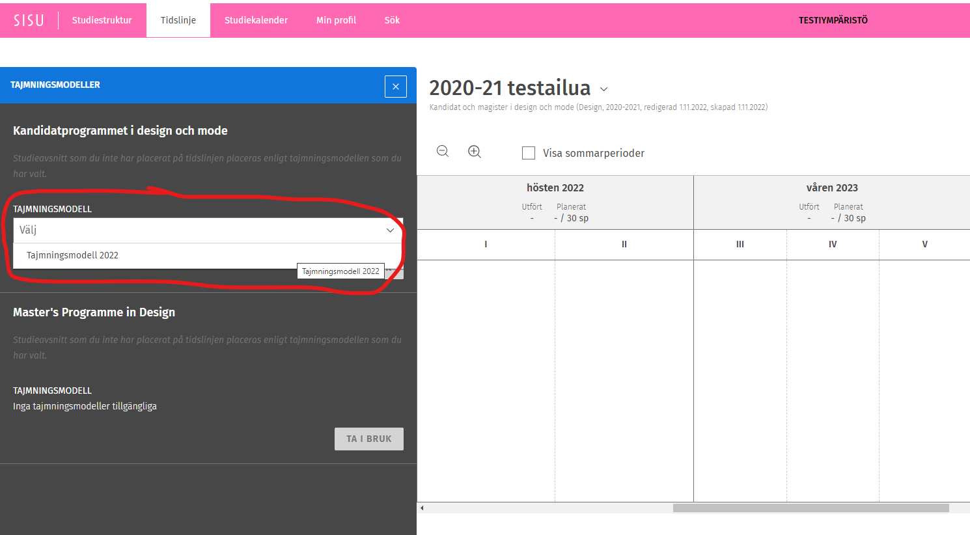Click the hösten 2022 semester header
This screenshot has width=970, height=535.
[555, 187]
